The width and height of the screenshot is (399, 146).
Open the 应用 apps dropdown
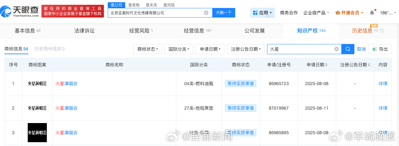(x=262, y=13)
